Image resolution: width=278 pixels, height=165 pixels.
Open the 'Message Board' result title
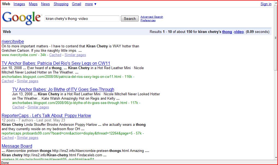17,146
